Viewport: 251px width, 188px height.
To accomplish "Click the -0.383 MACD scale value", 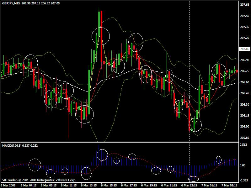I will [243, 180].
